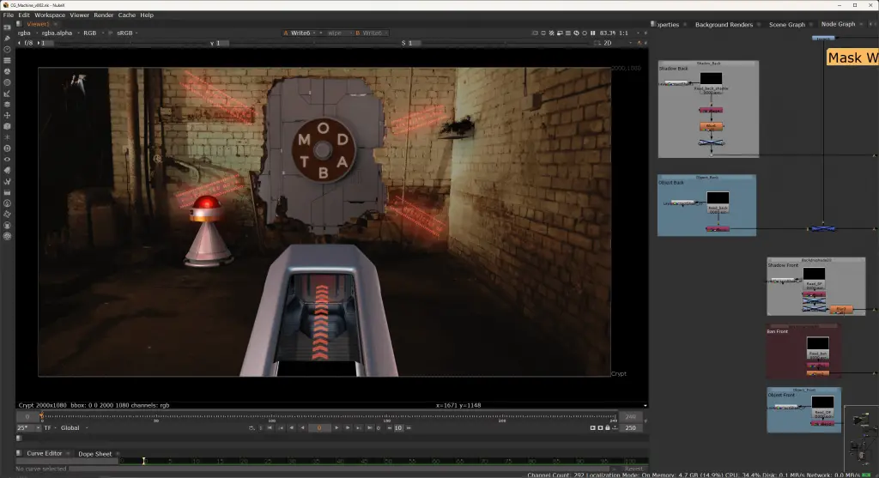Toggle the zebra-stripe clipping warning icon

[552, 33]
